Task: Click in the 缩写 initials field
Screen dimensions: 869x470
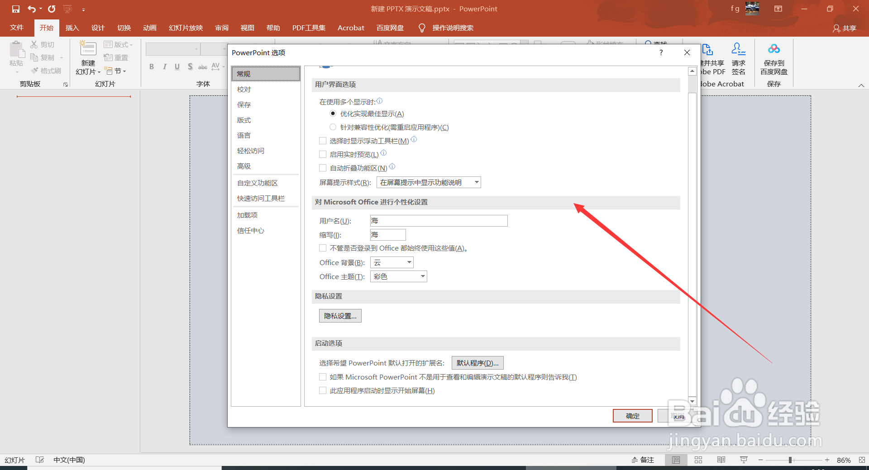Action: (388, 235)
